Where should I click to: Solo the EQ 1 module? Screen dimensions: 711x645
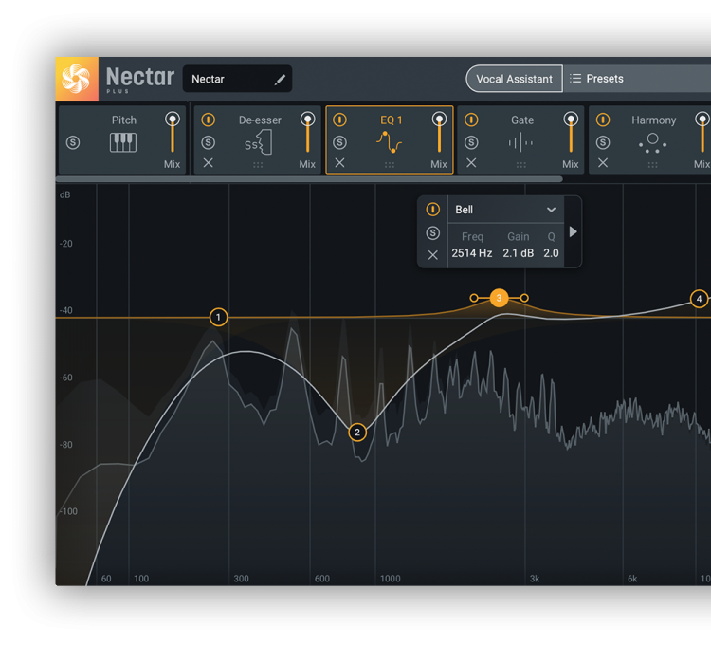click(339, 143)
